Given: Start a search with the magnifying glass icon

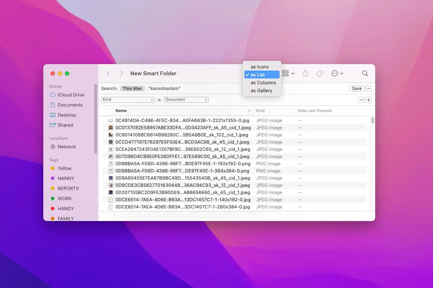Looking at the screenshot, I should click(x=365, y=73).
